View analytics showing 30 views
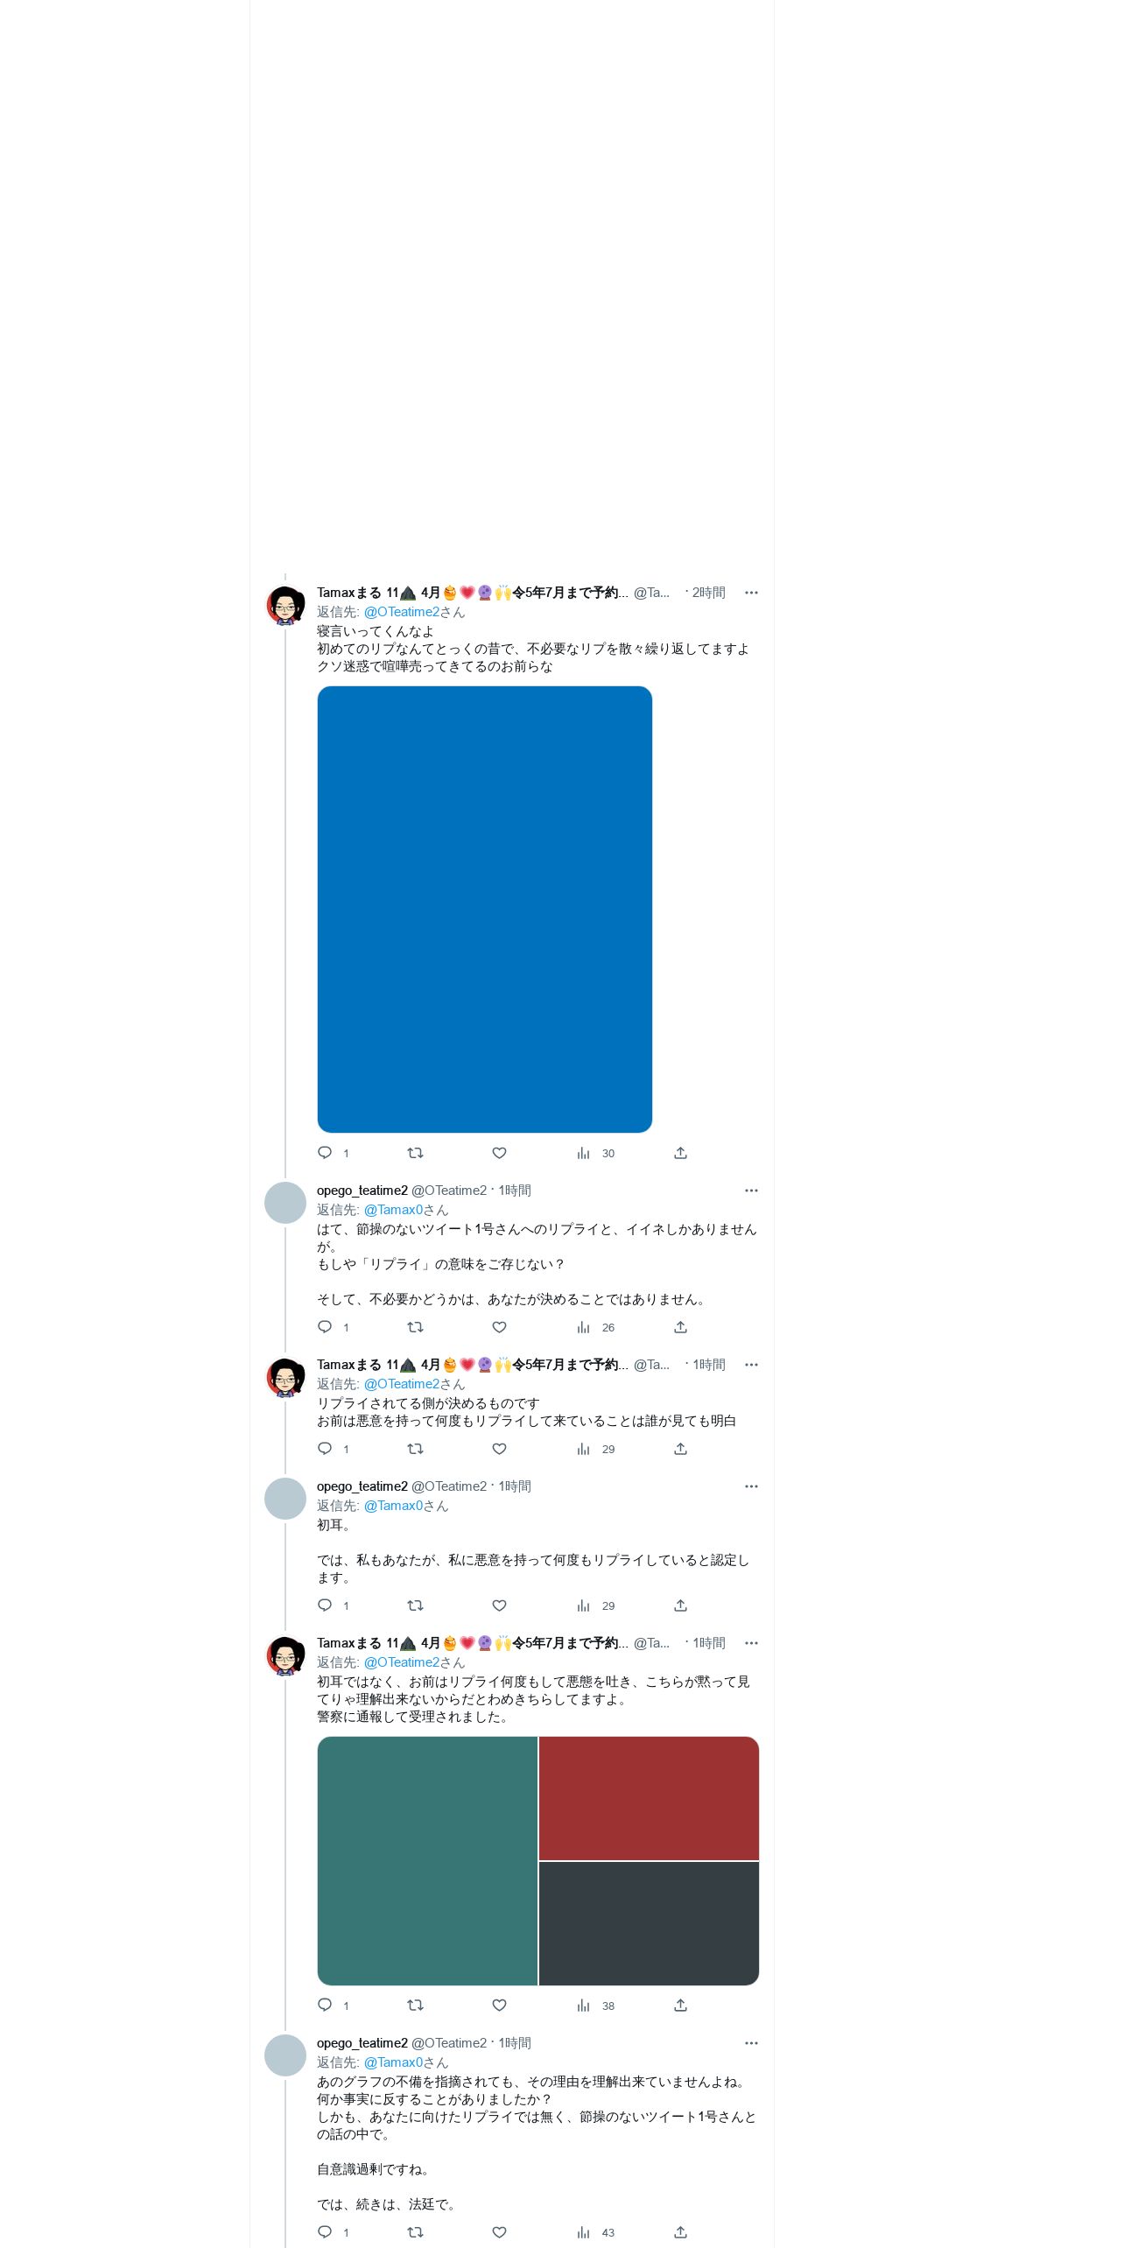Screen dimensions: 1124x2248 click(596, 1153)
